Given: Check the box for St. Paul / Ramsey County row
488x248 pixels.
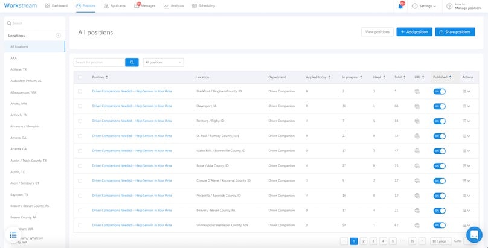Looking at the screenshot, I should coord(80,136).
